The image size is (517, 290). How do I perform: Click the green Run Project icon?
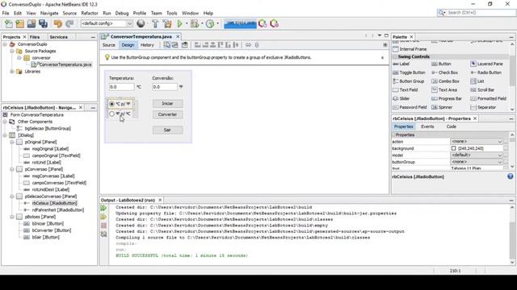click(179, 23)
